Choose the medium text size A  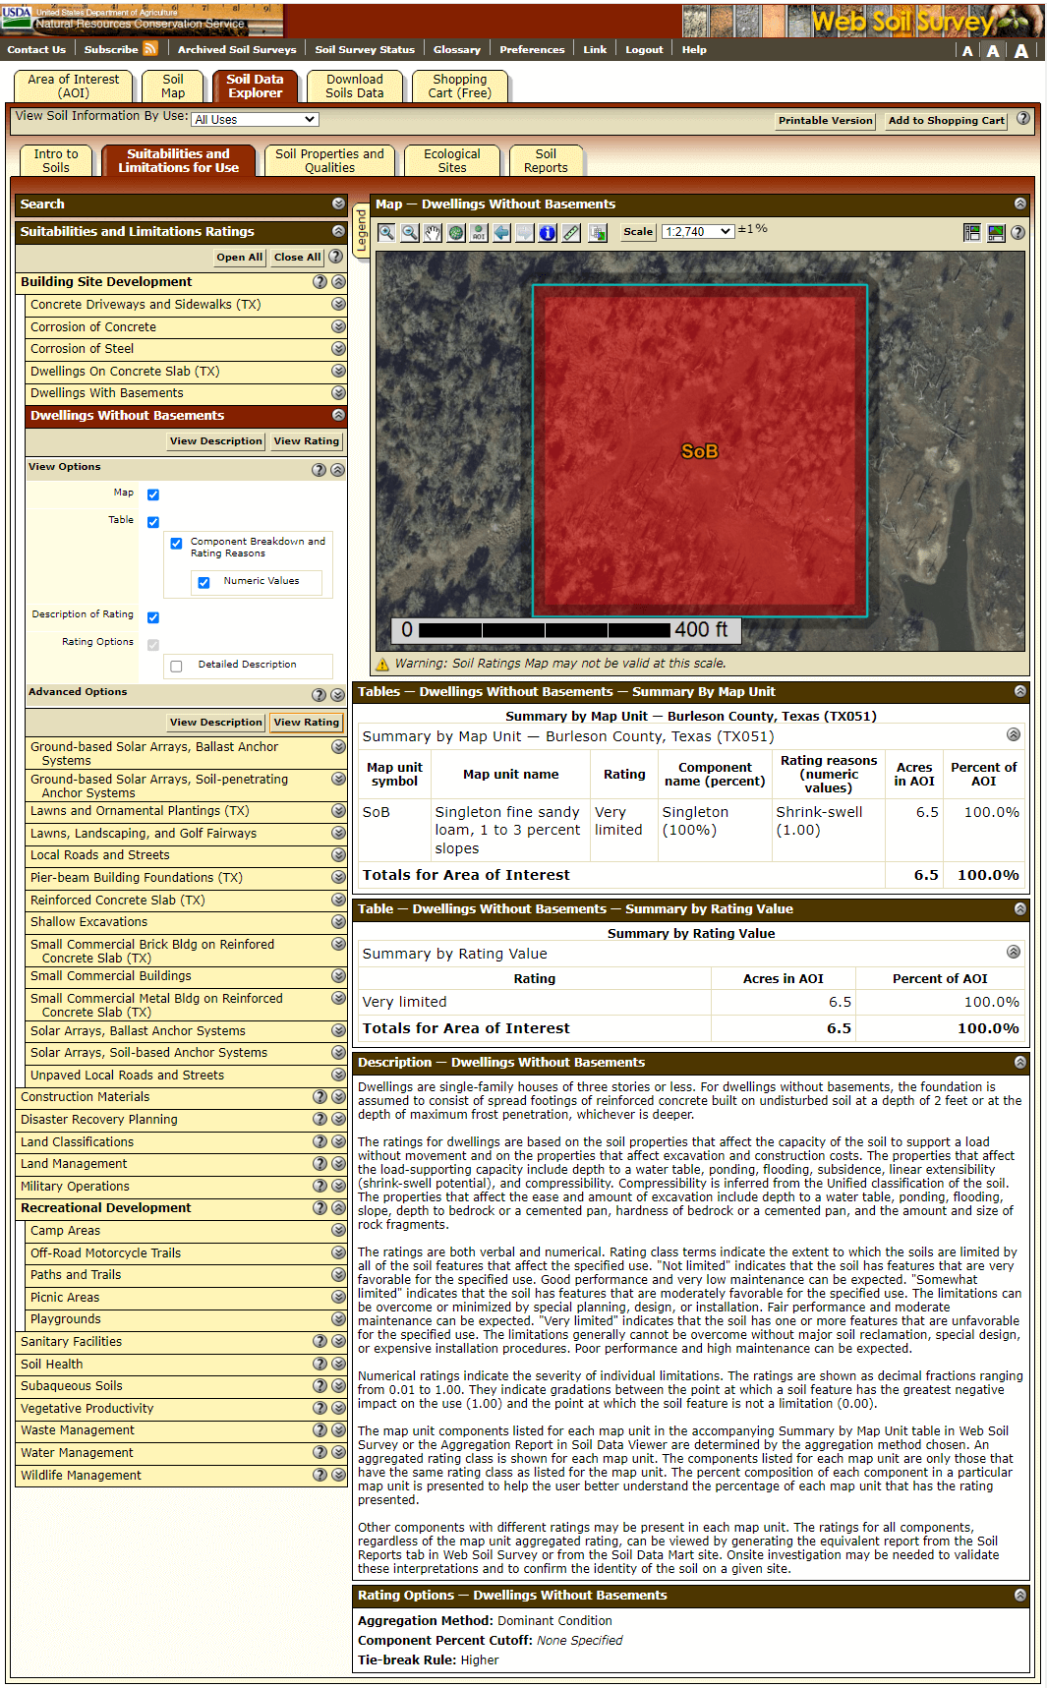tap(994, 51)
